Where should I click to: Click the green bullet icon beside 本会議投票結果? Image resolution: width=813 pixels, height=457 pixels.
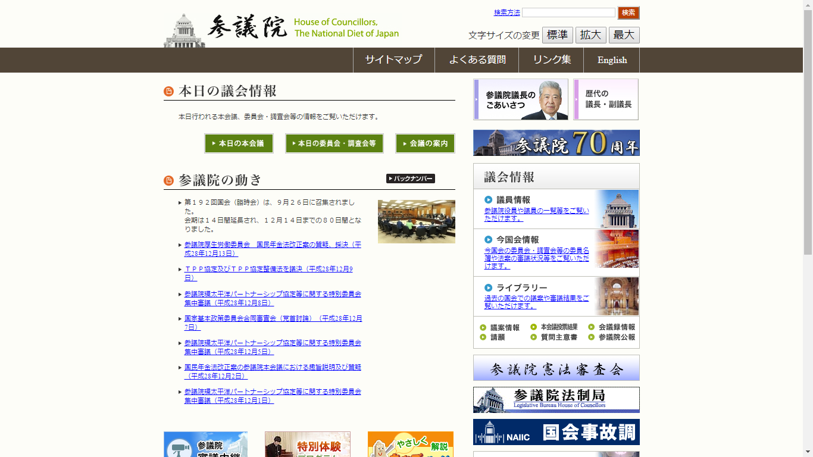point(534,327)
